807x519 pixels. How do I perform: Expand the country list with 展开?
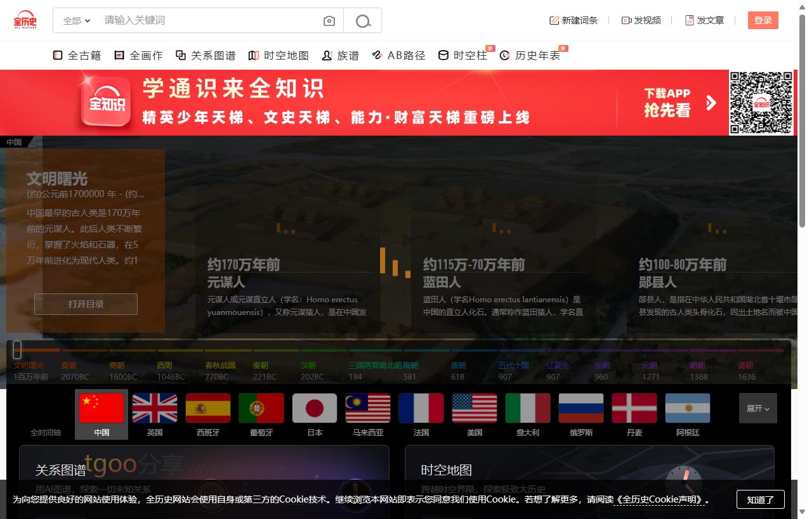(758, 409)
